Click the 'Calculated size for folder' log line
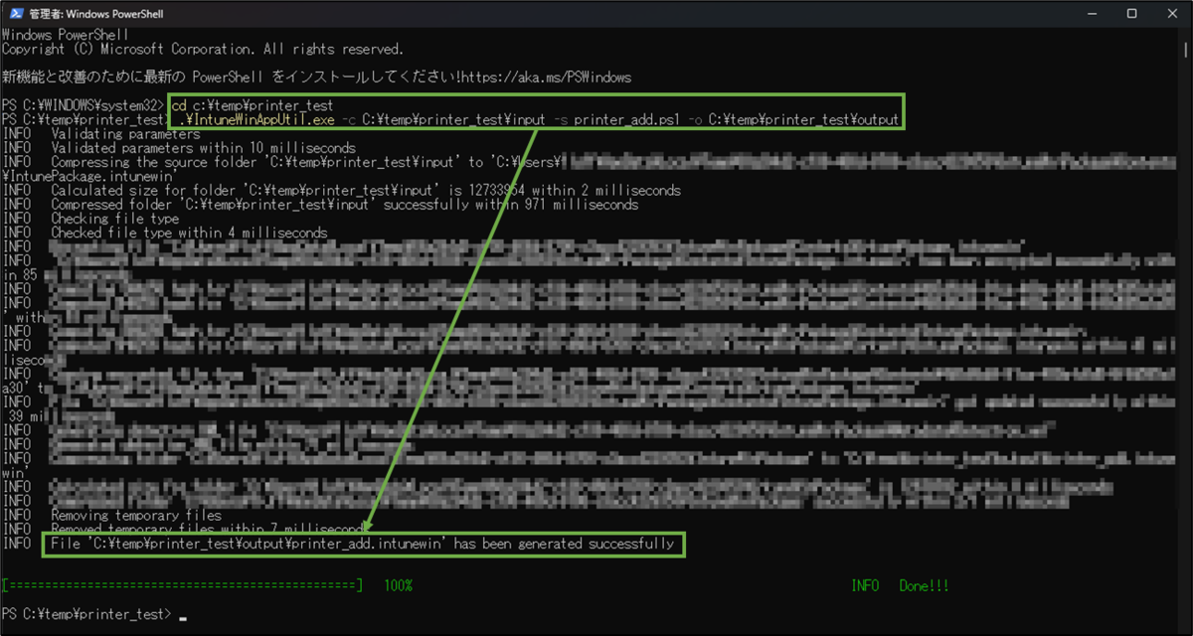Screen dimensions: 1193x636 pyautogui.click(x=342, y=190)
